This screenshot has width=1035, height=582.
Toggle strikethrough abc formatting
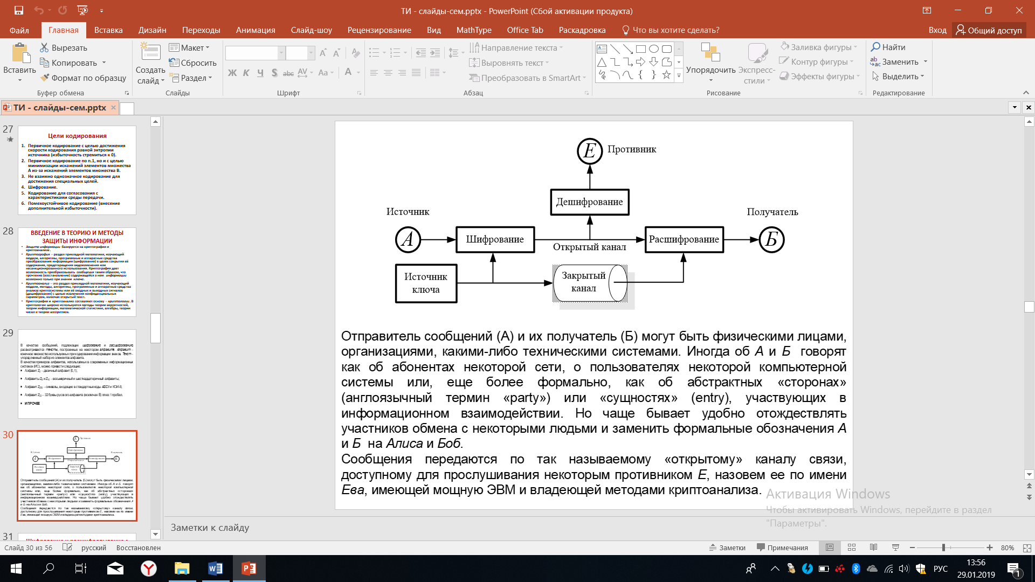pos(288,72)
